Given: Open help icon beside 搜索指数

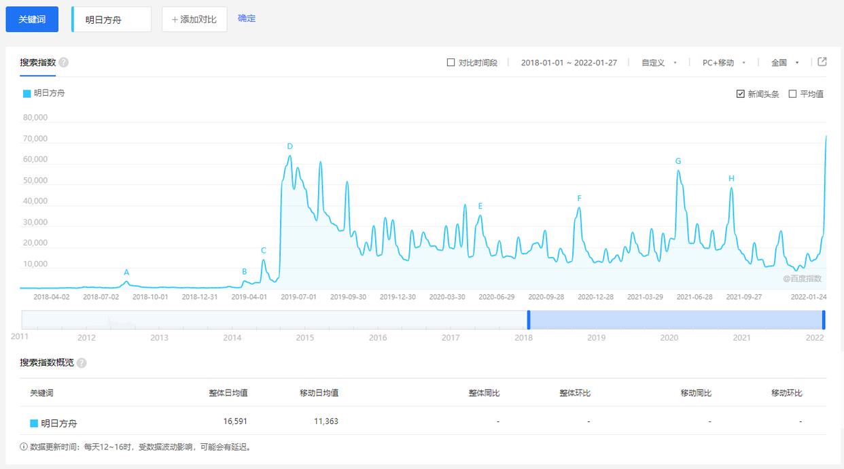Looking at the screenshot, I should click(63, 63).
